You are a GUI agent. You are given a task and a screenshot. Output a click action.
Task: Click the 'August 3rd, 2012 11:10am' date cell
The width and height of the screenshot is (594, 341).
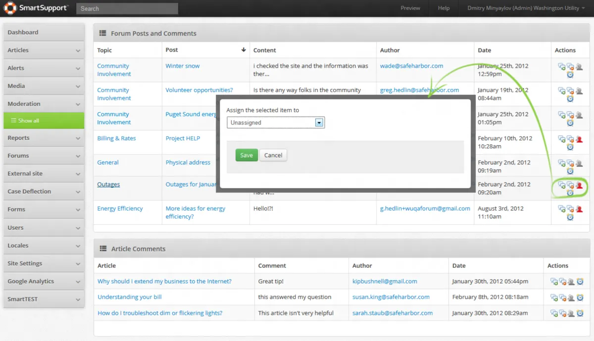pos(512,213)
